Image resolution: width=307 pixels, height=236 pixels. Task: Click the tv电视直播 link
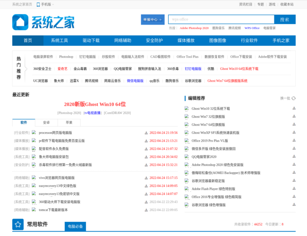click(93, 113)
